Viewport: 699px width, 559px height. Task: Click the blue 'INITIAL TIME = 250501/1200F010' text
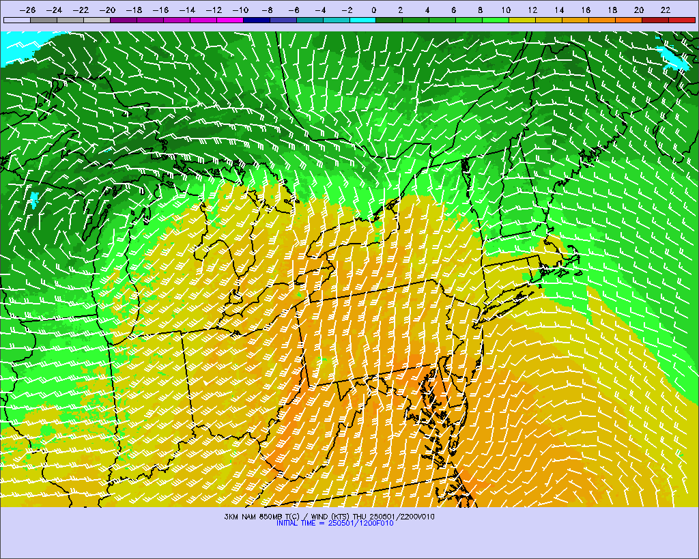[334, 523]
